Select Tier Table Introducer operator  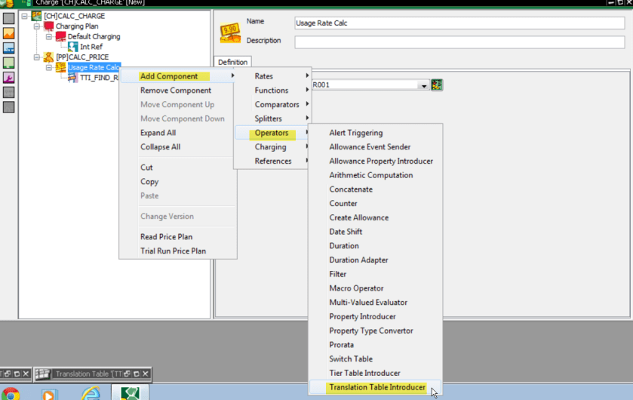(x=376, y=373)
